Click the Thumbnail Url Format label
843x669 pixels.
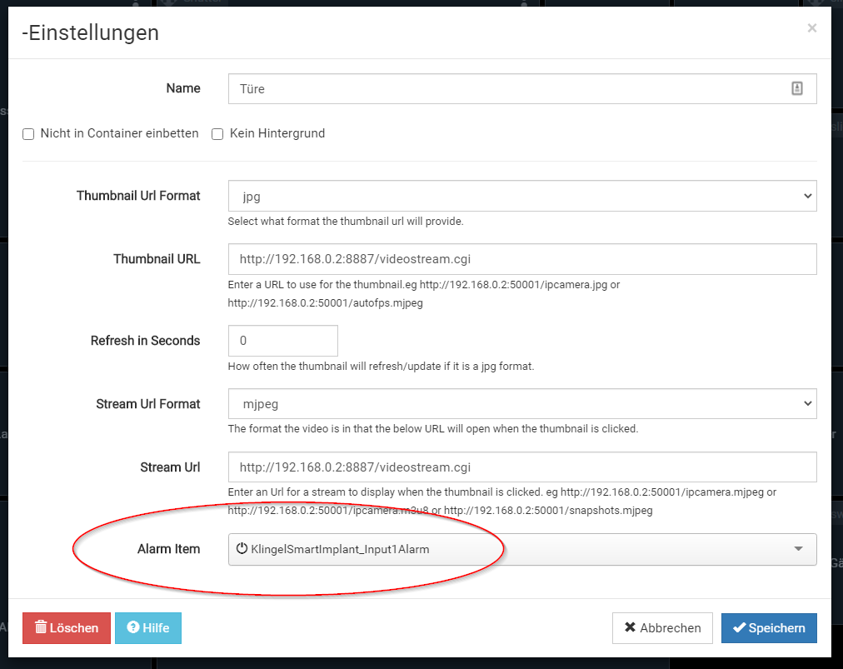coord(138,196)
